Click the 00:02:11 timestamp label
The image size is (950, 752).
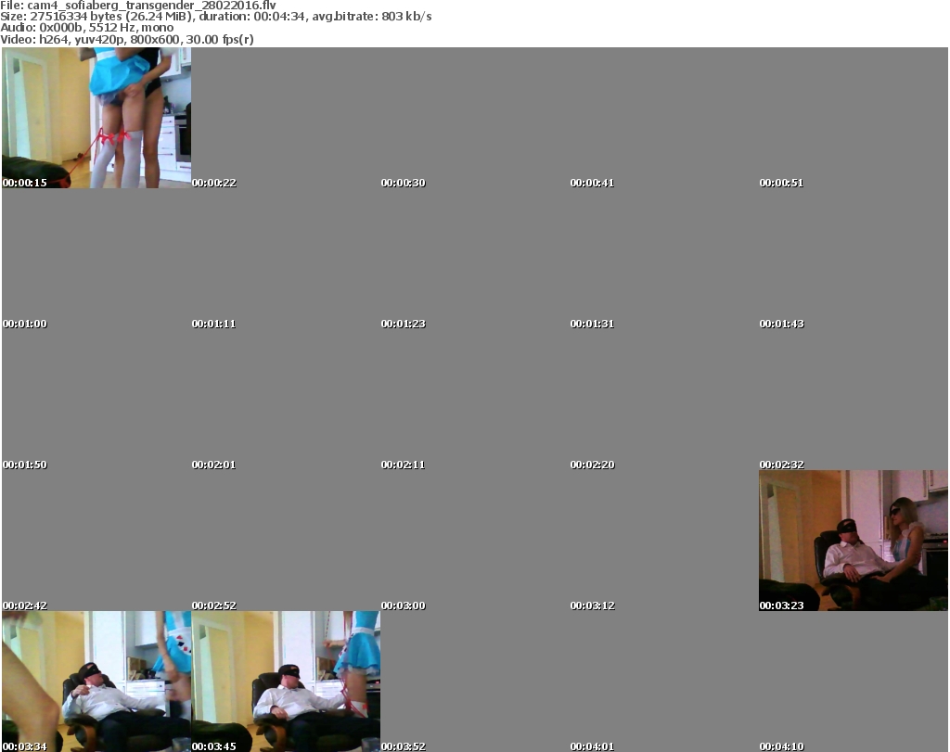pos(403,465)
